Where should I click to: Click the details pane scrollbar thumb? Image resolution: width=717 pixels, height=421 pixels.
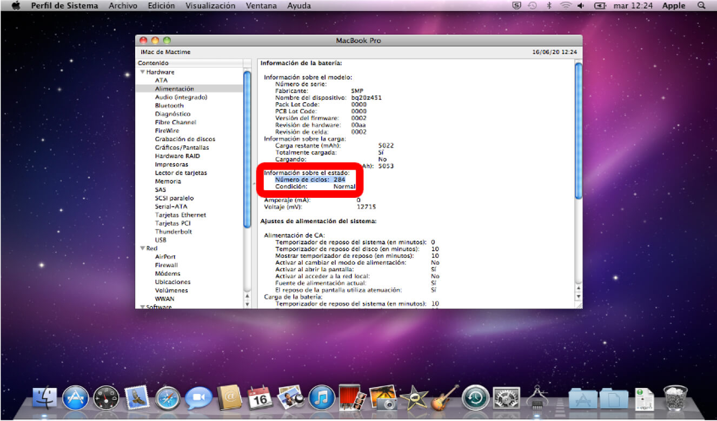tap(578, 131)
